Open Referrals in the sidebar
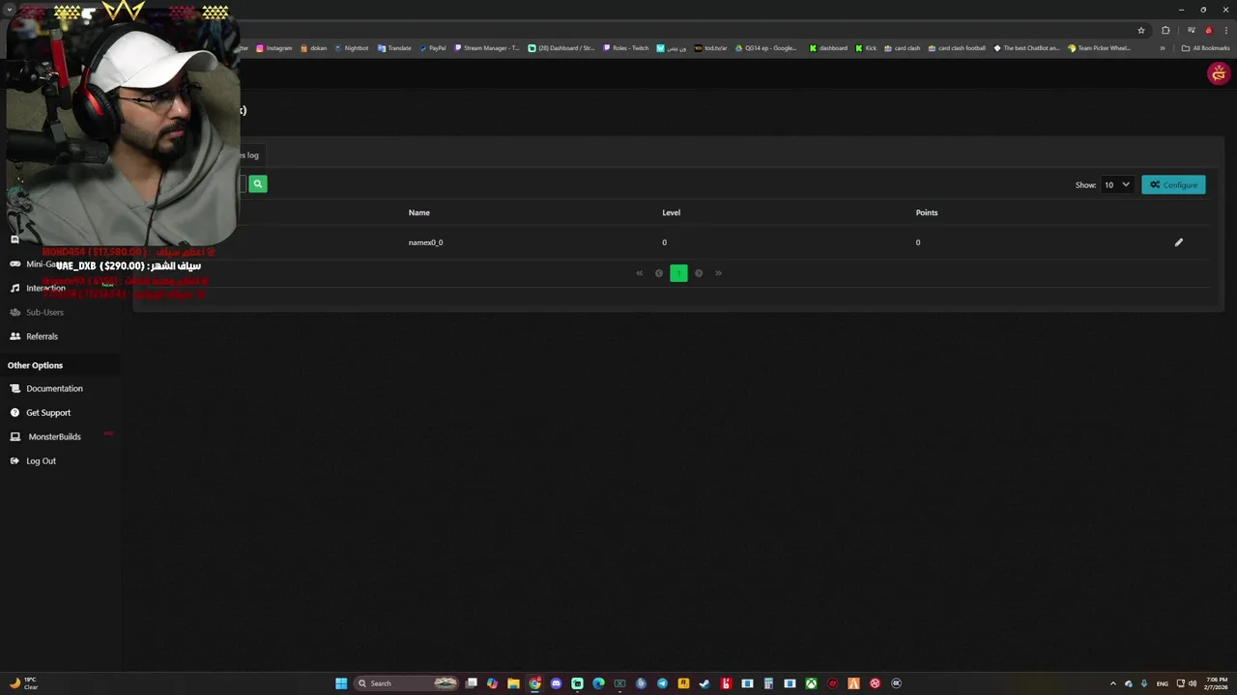 (x=42, y=336)
